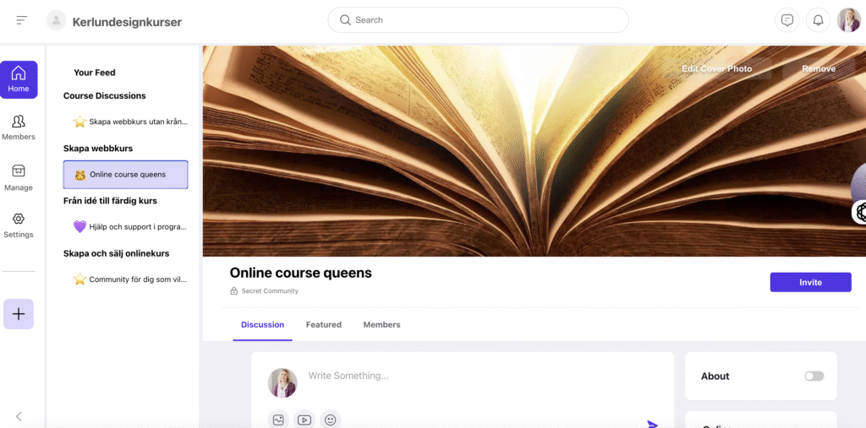Open the chat messages icon
The height and width of the screenshot is (428, 866).
tap(787, 20)
